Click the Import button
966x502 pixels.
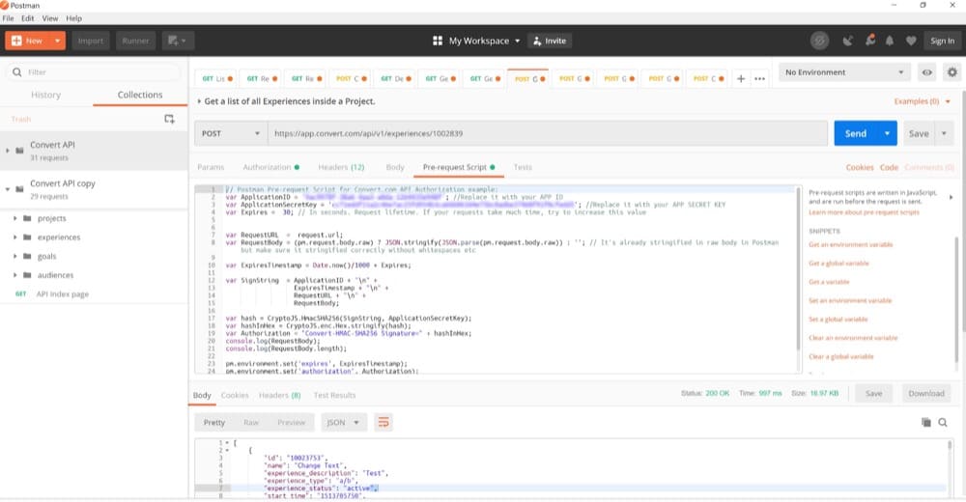[x=91, y=41]
